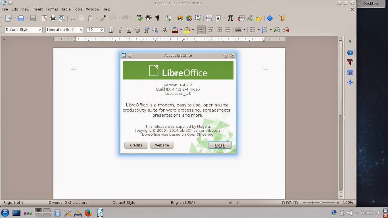Click the Print icon in toolbar
Viewport: 388px width, 218px height.
pos(53,18)
